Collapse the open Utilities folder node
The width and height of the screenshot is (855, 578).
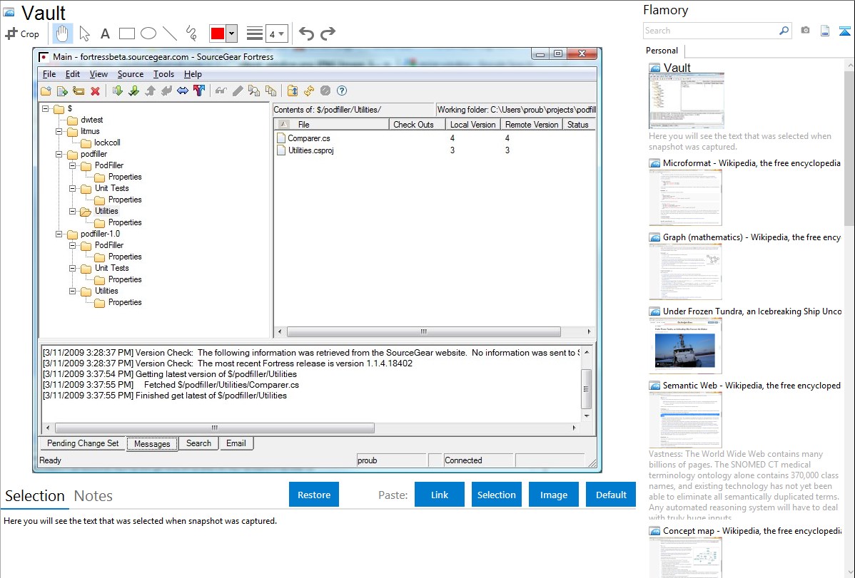[x=73, y=212]
